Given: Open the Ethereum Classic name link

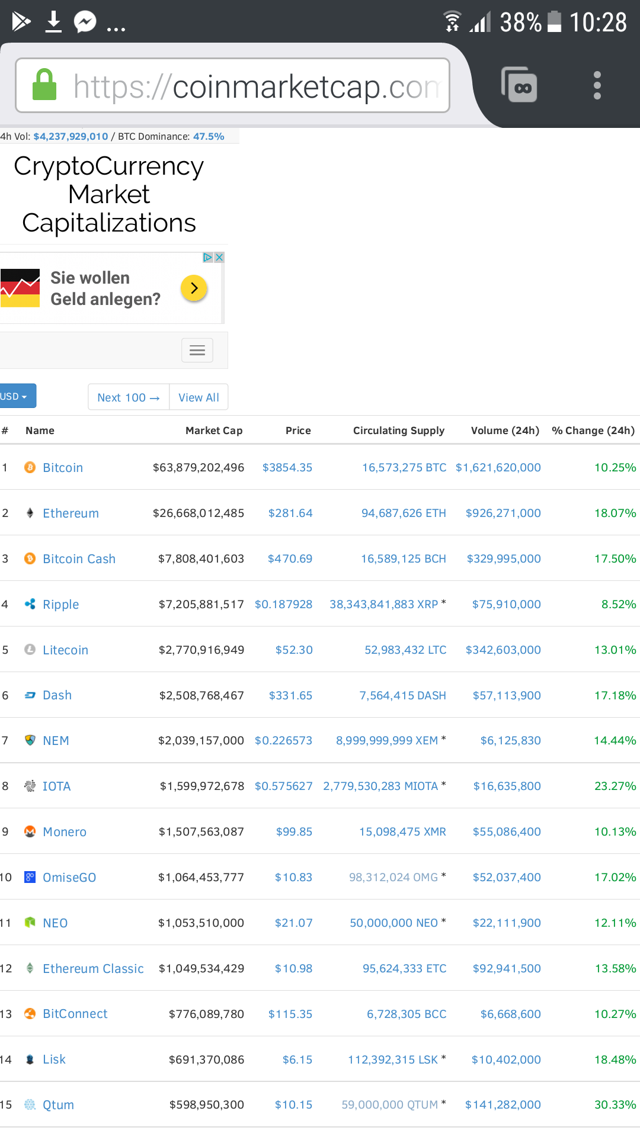Looking at the screenshot, I should coord(93,969).
